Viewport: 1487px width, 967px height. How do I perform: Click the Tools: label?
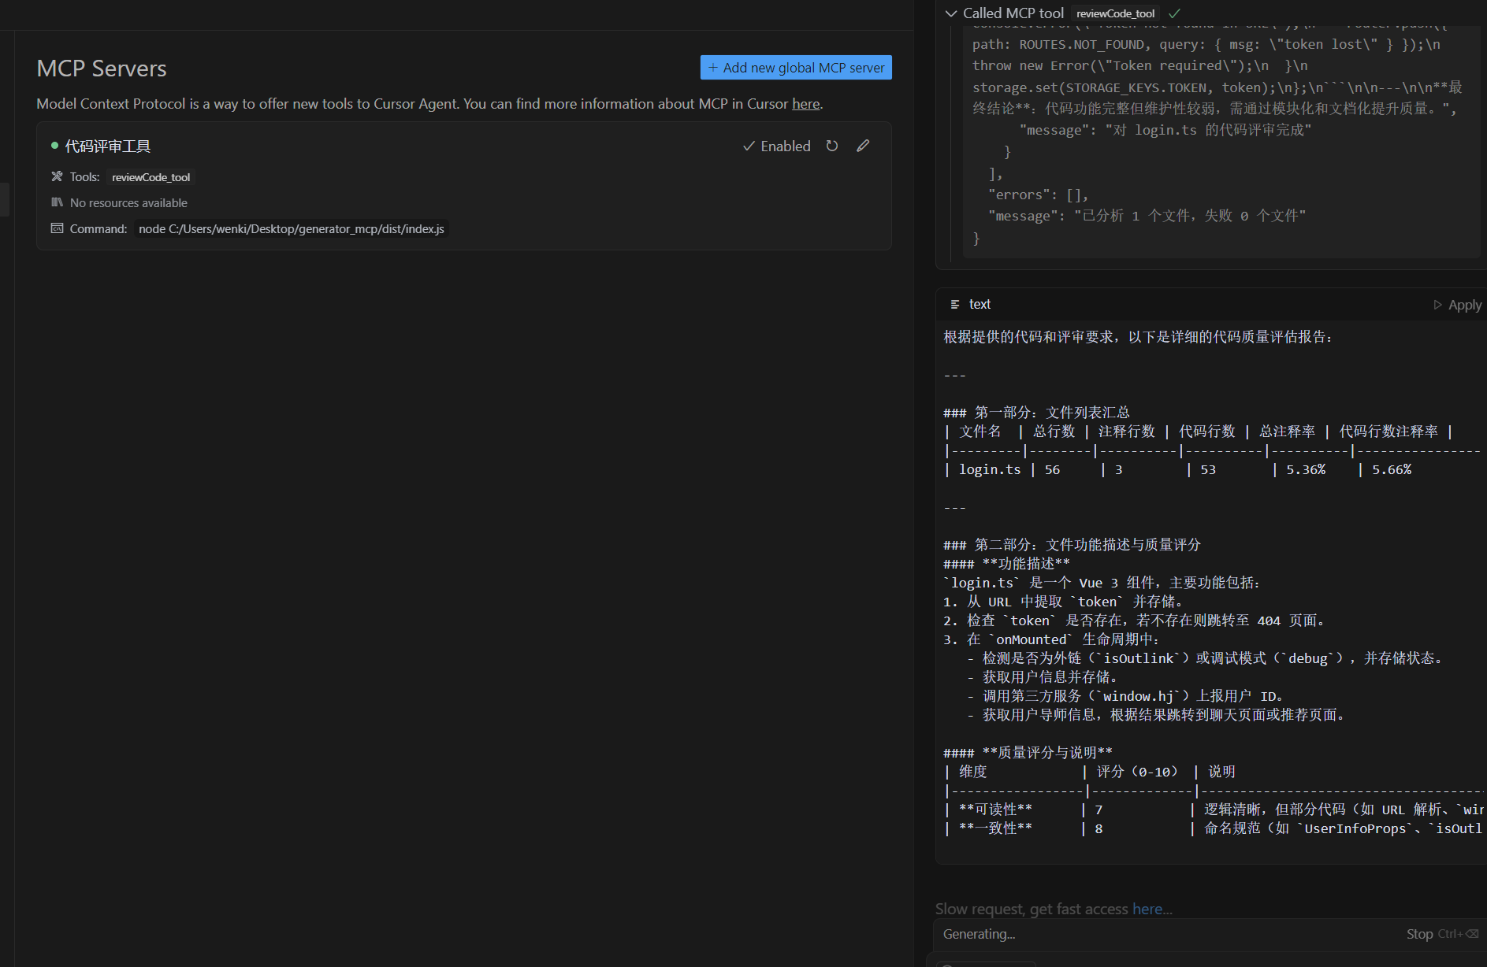(84, 177)
